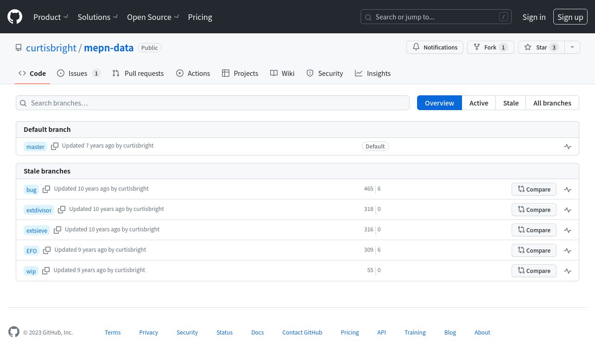Screen dimensions: 595x360
Task: Focus the Search or jump to field
Action: [436, 17]
